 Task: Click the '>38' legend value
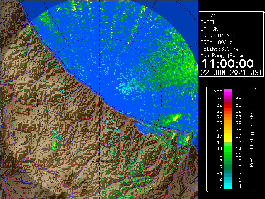click(218, 92)
